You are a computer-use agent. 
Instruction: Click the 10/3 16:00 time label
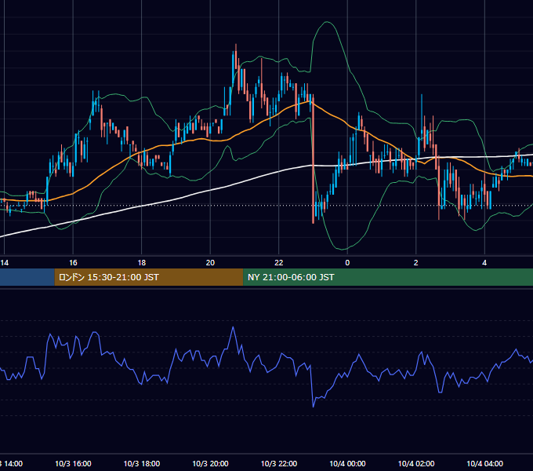(x=73, y=463)
